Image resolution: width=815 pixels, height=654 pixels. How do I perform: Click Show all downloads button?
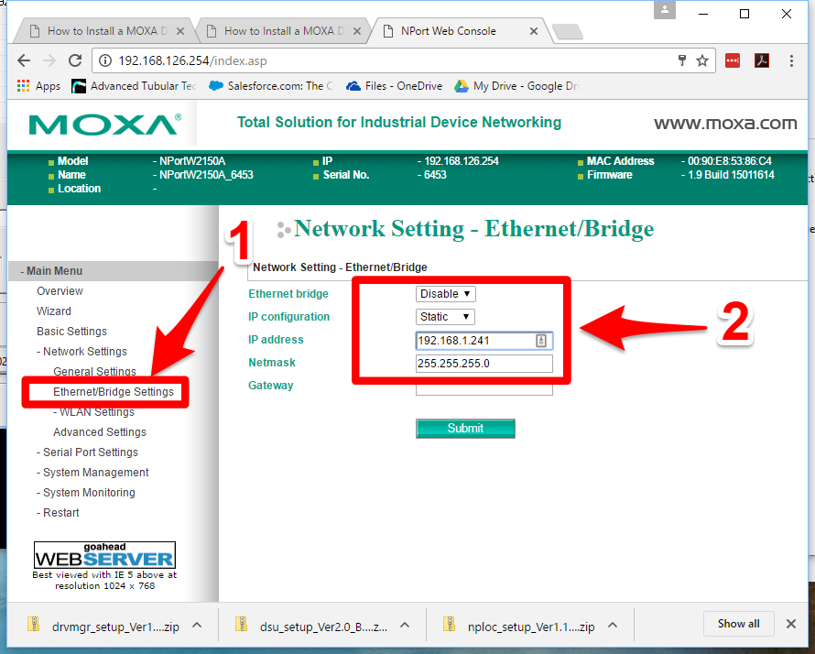pyautogui.click(x=738, y=624)
